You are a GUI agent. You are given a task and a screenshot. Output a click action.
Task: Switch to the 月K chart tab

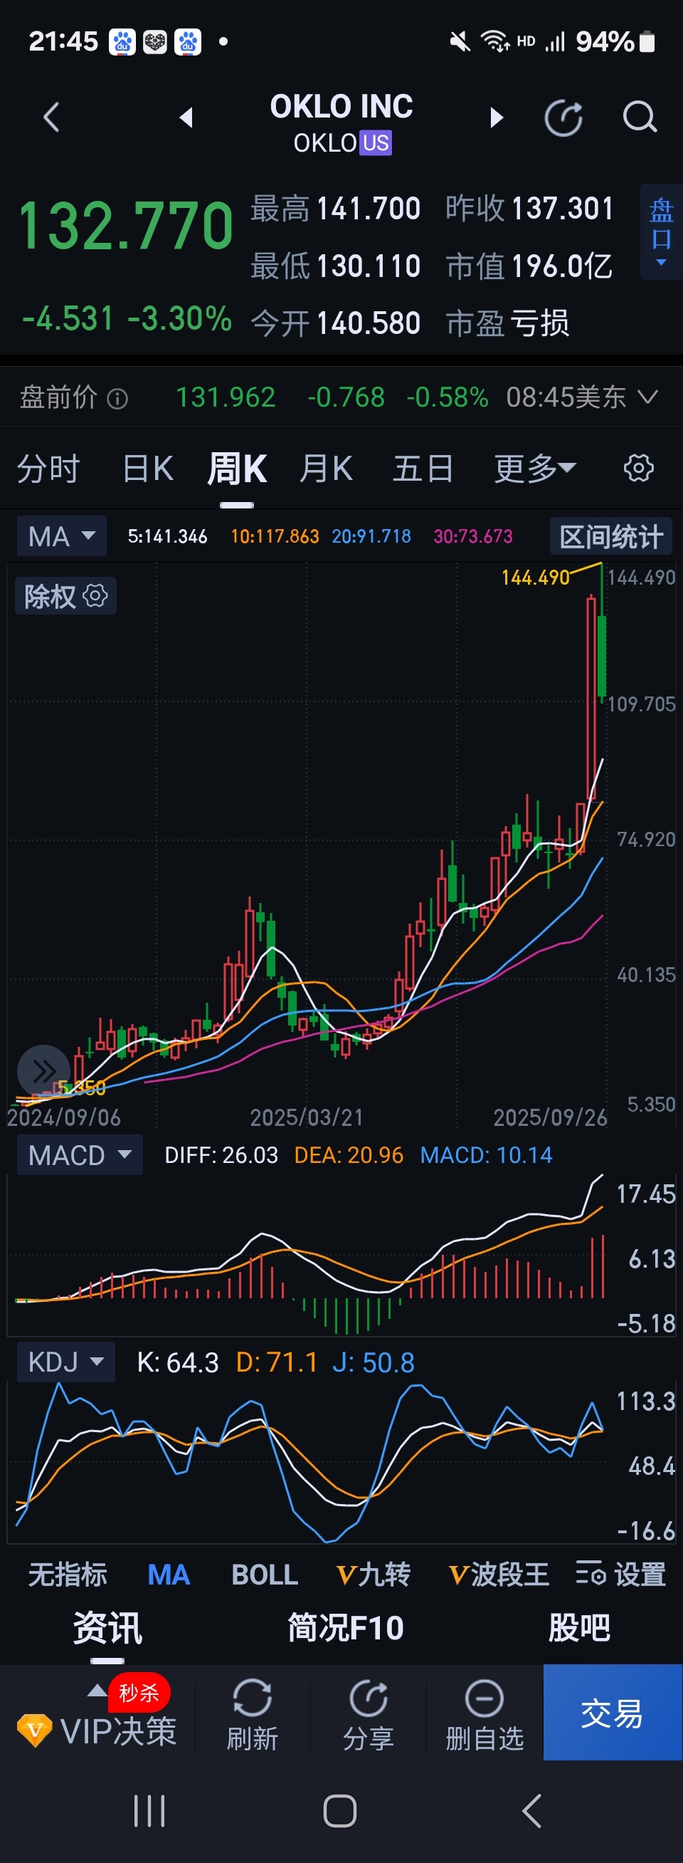pyautogui.click(x=326, y=469)
